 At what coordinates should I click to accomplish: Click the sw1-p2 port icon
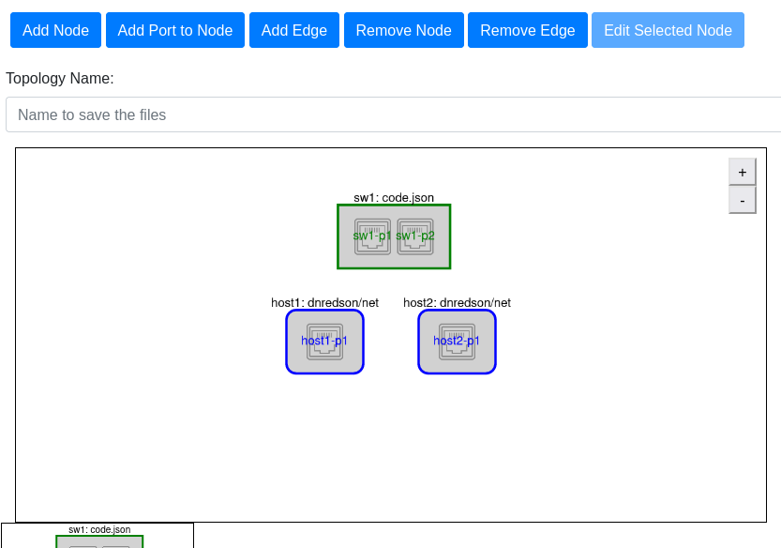(x=414, y=236)
